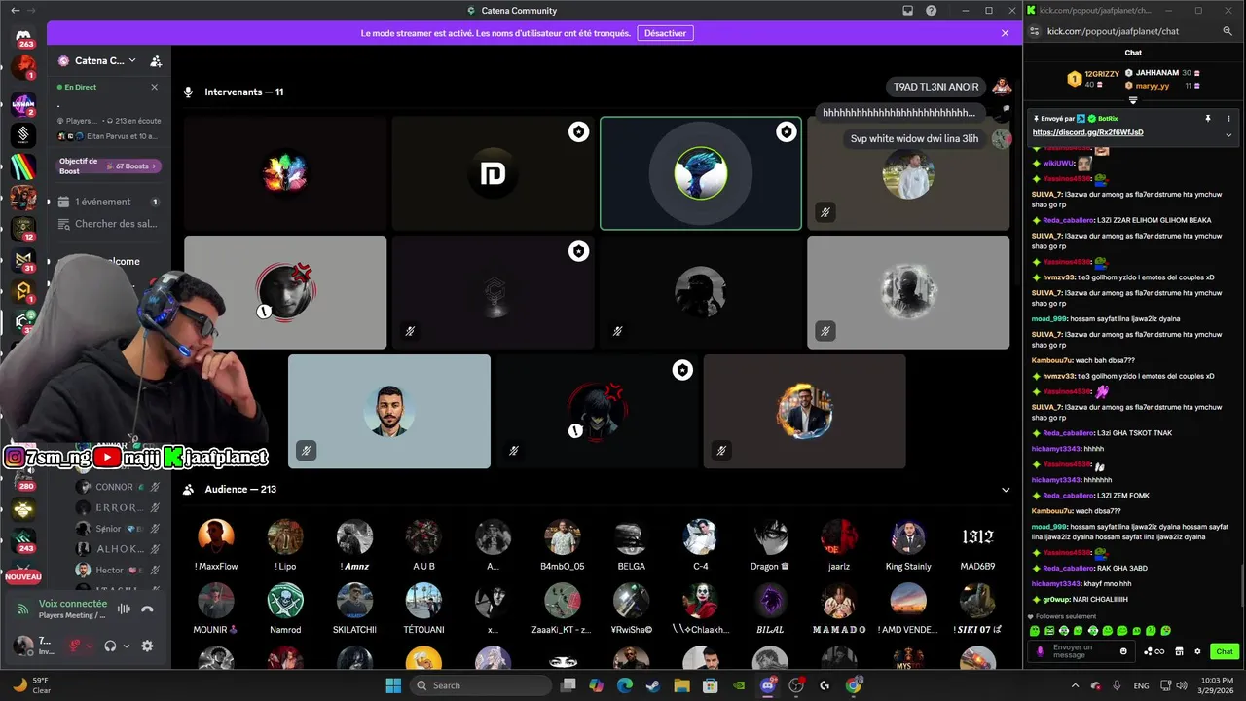Insert the last Kick emote in row
The width and height of the screenshot is (1246, 701).
(1166, 631)
